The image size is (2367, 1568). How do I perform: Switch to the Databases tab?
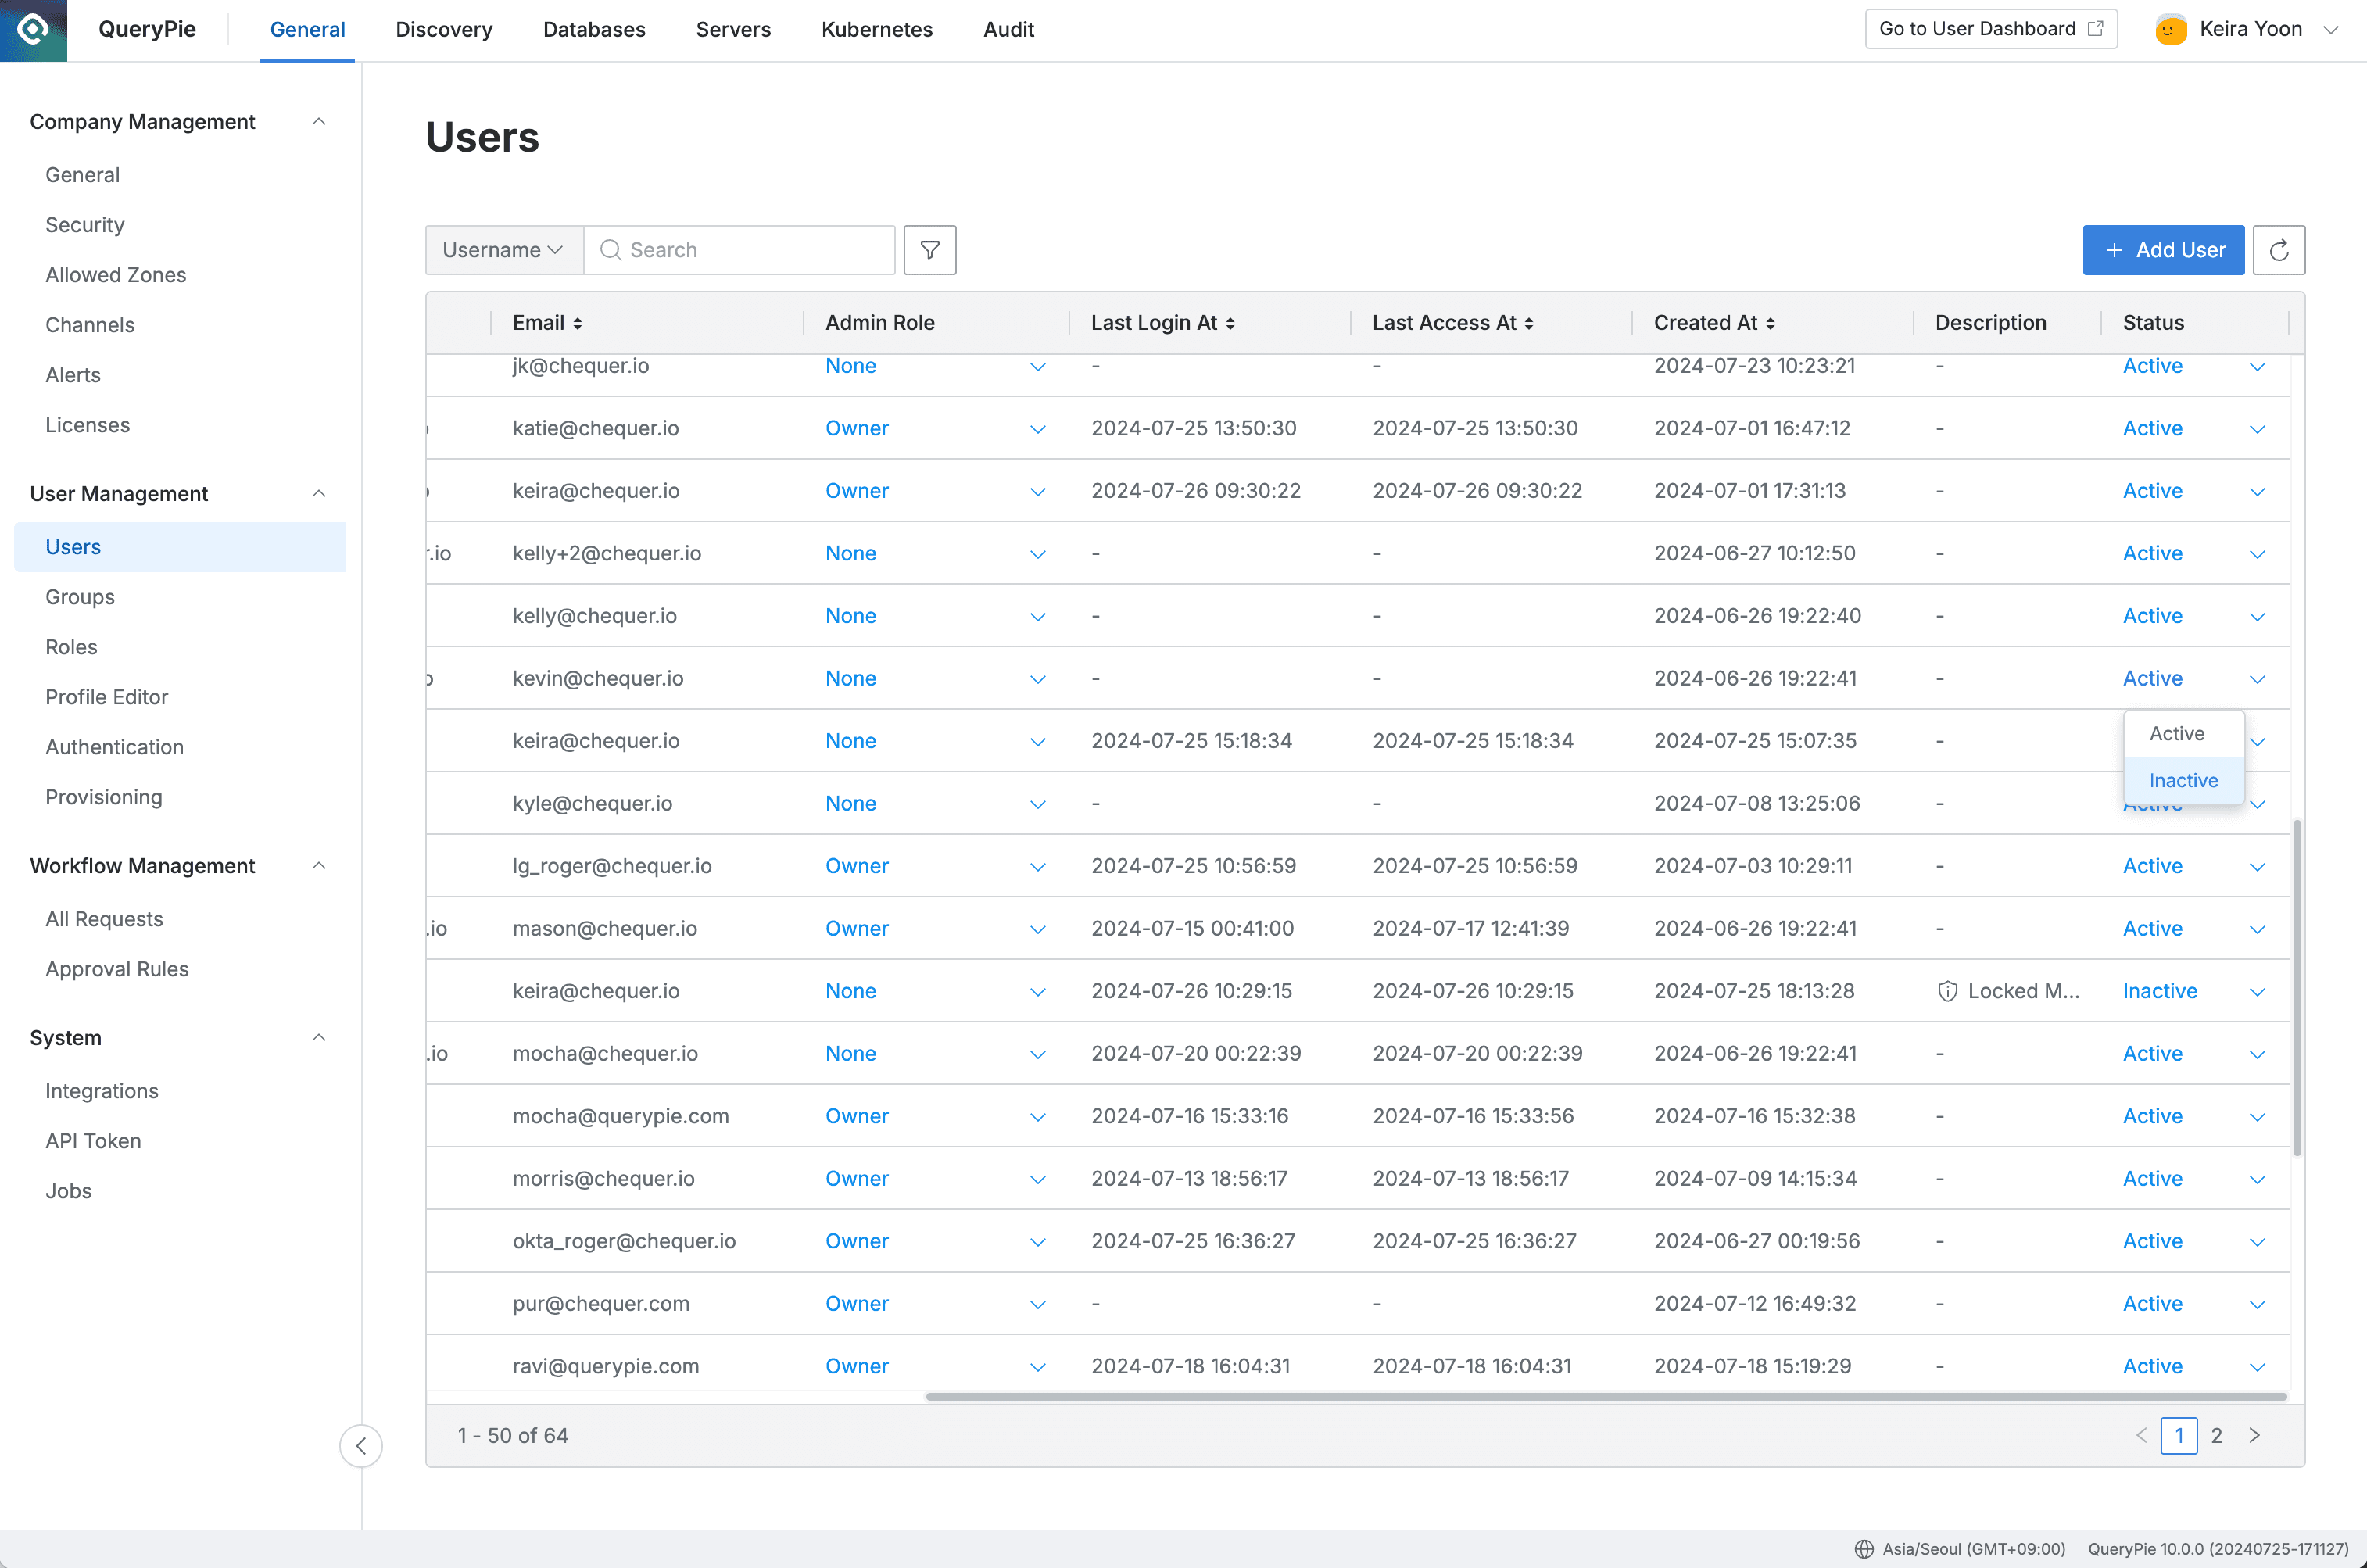tap(594, 29)
